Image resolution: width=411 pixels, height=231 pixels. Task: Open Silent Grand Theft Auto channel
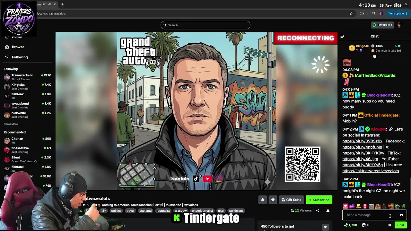point(28,159)
